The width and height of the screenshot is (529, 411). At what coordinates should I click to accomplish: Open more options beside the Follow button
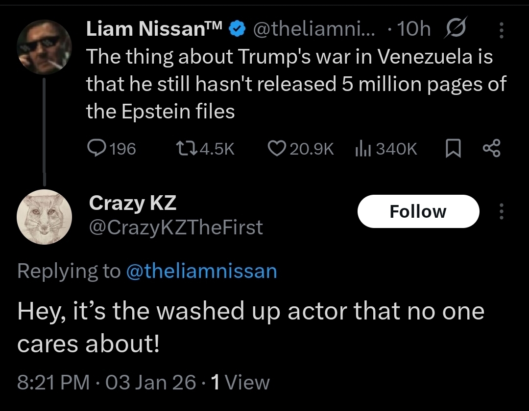pos(501,211)
